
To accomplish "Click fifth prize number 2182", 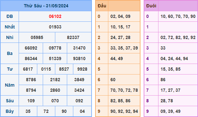I will point(55,80).
